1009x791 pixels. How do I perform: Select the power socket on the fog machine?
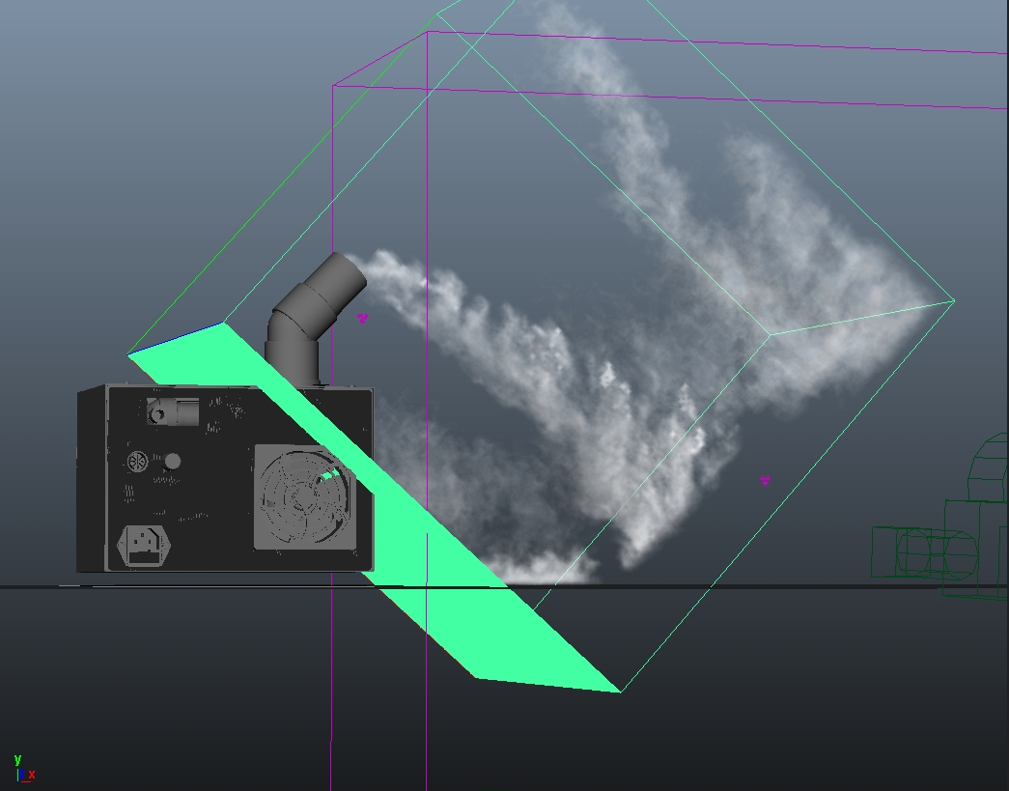[x=144, y=546]
